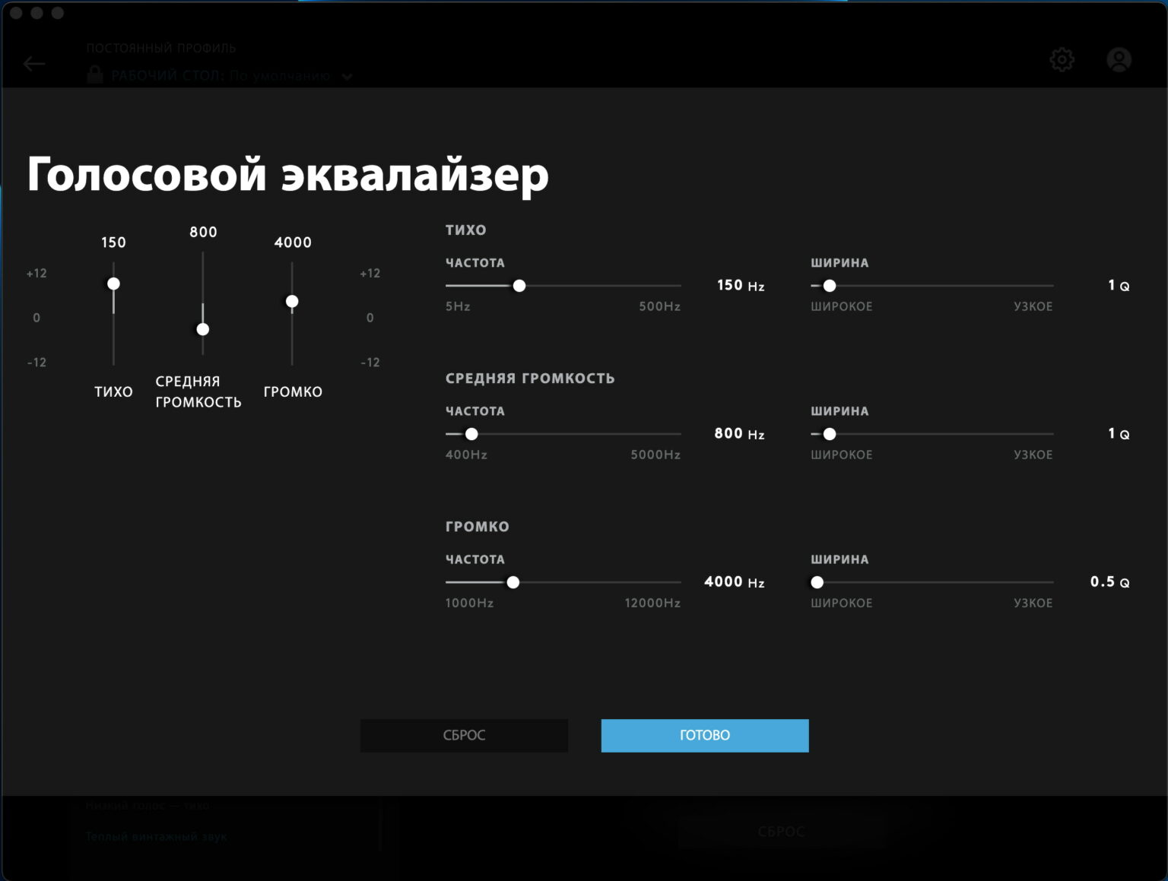Click the back arrow icon

coord(34,64)
